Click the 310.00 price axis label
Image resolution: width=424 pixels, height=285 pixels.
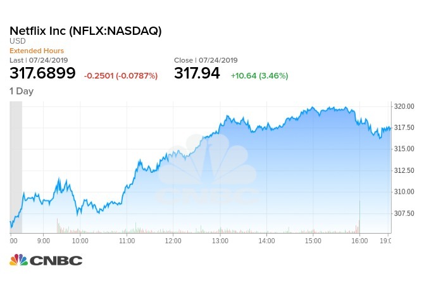coord(404,192)
